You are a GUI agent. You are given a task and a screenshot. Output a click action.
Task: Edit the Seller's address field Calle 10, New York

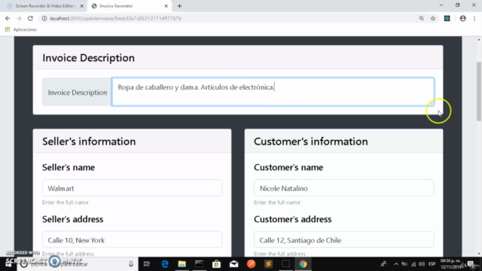point(133,240)
